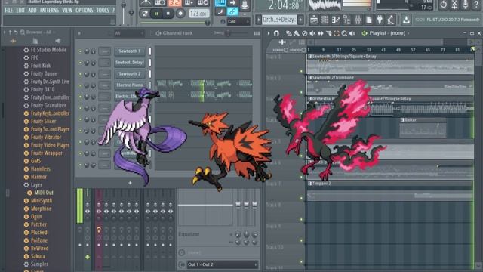The width and height of the screenshot is (483, 272).
Task: Expand the Playlist - (none) arrow
Action: 408,33
